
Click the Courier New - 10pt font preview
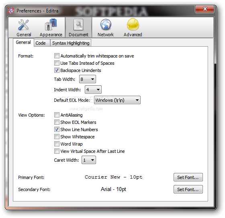[x=114, y=177]
